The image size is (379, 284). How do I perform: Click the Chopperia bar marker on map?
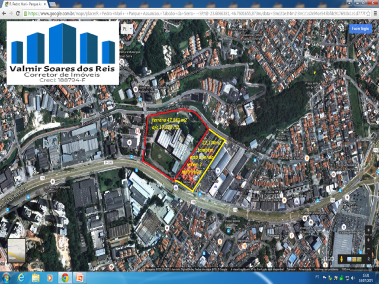coord(291,235)
